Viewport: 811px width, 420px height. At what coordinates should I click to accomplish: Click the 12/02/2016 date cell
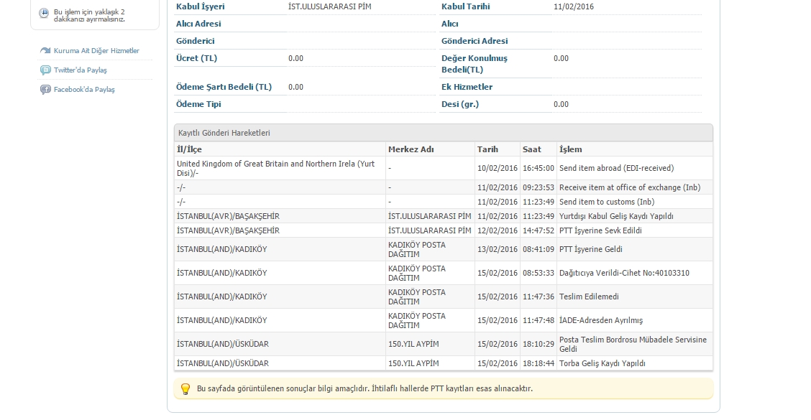tap(497, 230)
